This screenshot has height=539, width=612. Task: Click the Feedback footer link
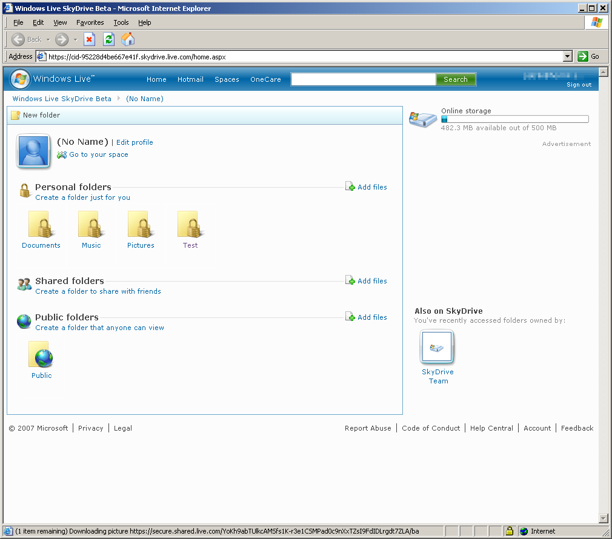577,428
